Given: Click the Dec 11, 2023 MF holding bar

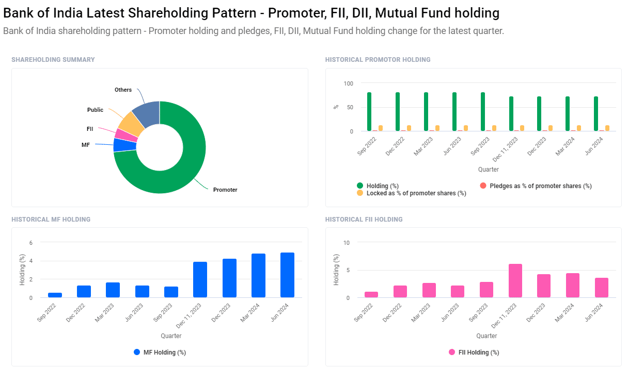Looking at the screenshot, I should point(200,279).
